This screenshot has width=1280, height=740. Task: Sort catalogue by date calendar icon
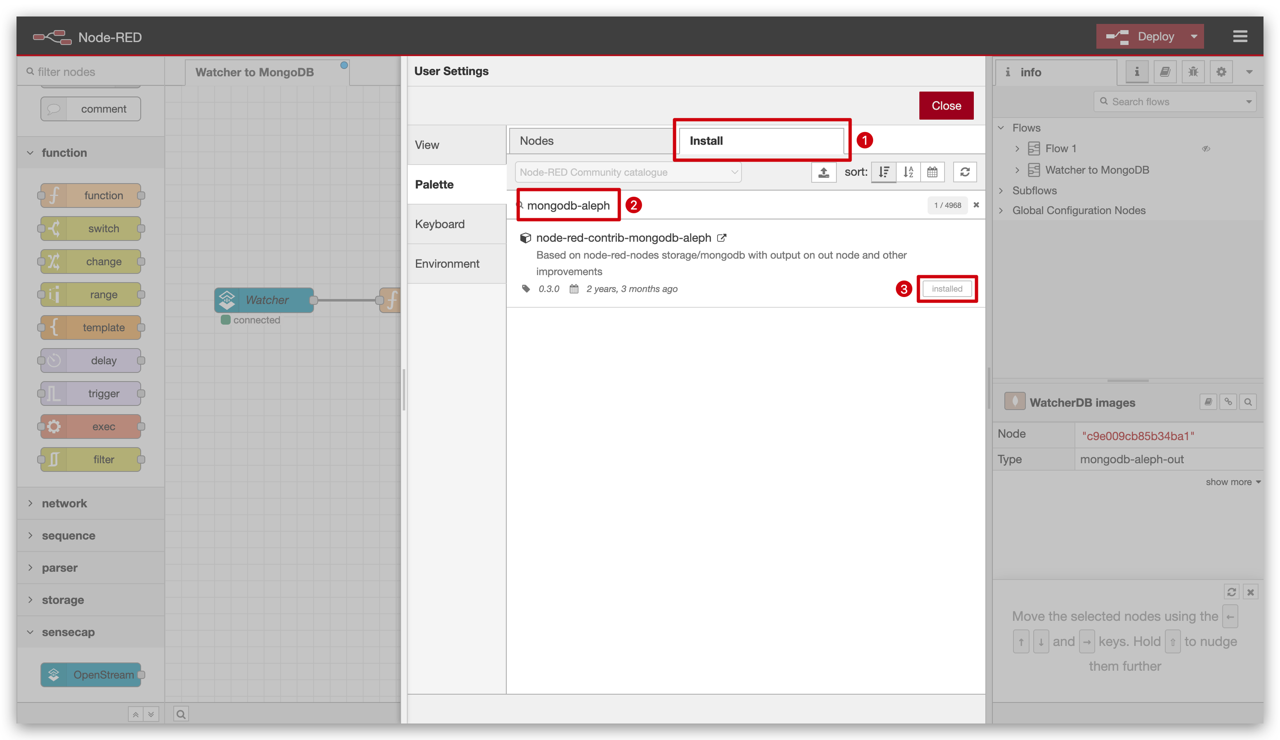tap(932, 172)
